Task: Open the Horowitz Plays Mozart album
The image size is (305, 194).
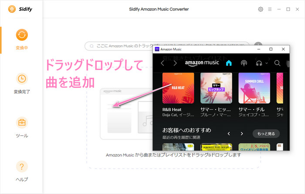Action: pyautogui.click(x=216, y=147)
